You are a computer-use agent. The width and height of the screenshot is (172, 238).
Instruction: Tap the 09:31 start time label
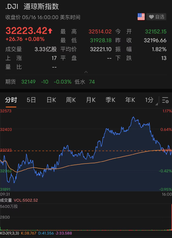(x=5, y=194)
